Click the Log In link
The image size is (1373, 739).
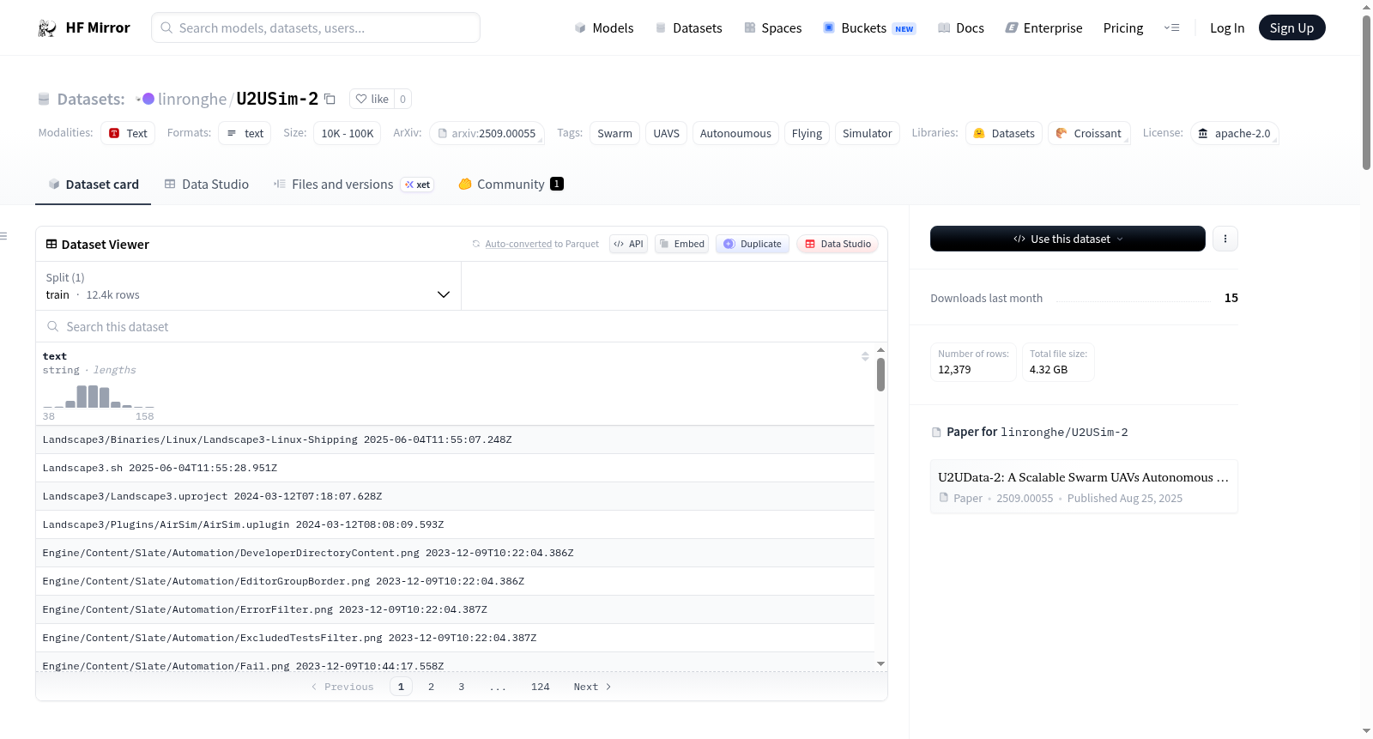[x=1227, y=28]
